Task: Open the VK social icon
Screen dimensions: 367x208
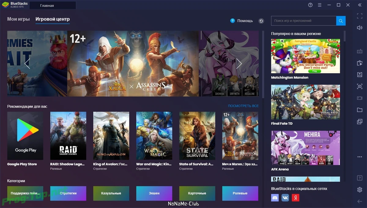Action: (x=285, y=198)
